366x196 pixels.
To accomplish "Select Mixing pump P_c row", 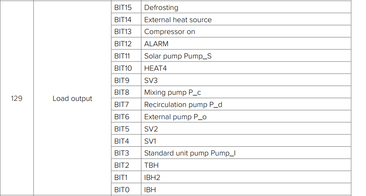I will [x=231, y=92].
